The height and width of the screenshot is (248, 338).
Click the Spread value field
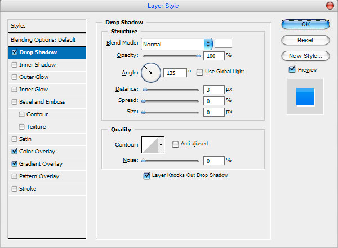click(214, 101)
